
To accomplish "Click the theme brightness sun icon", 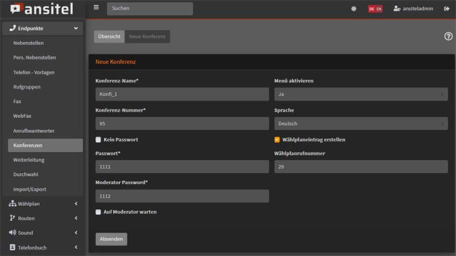I will pyautogui.click(x=354, y=8).
